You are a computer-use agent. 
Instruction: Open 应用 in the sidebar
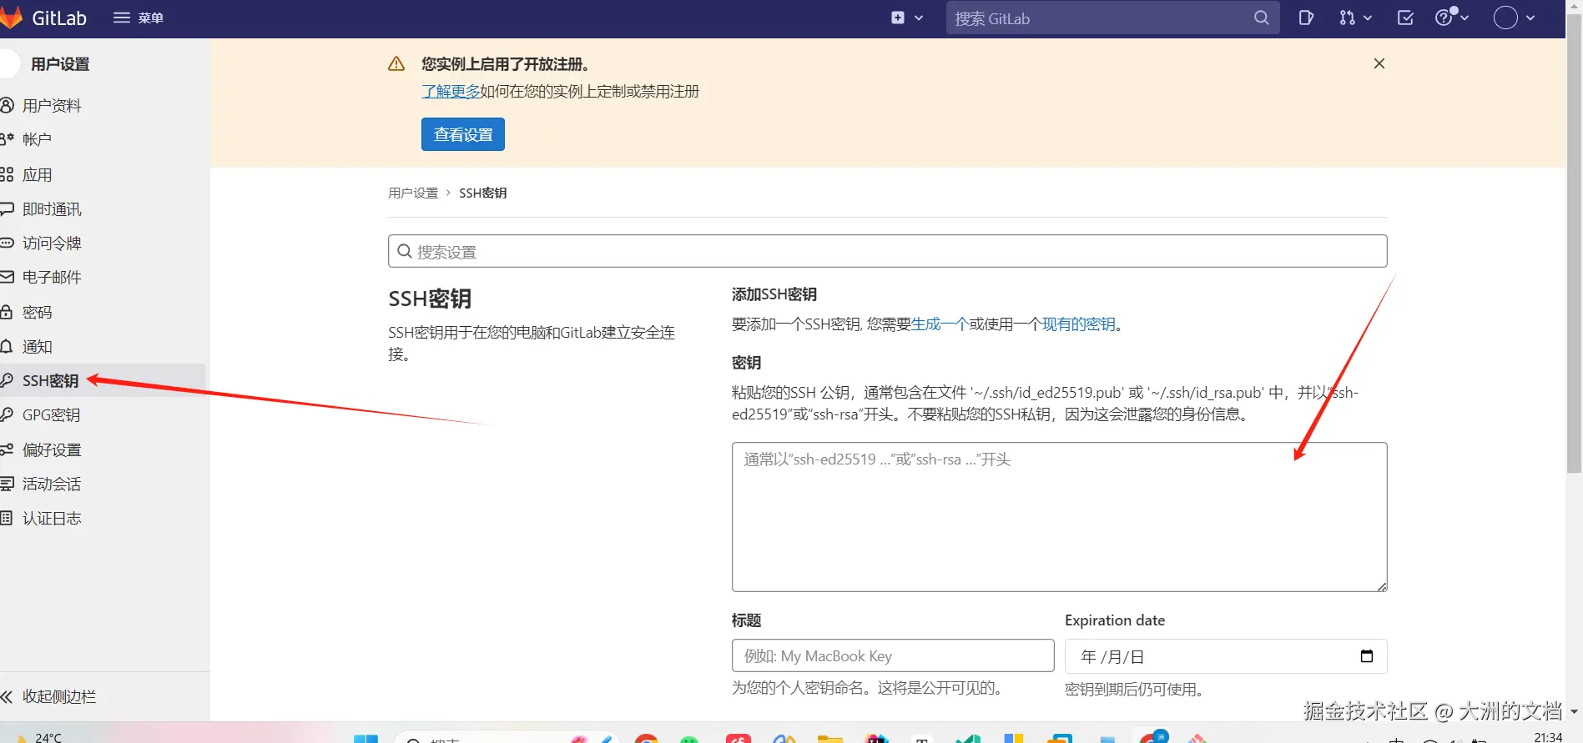click(103, 174)
